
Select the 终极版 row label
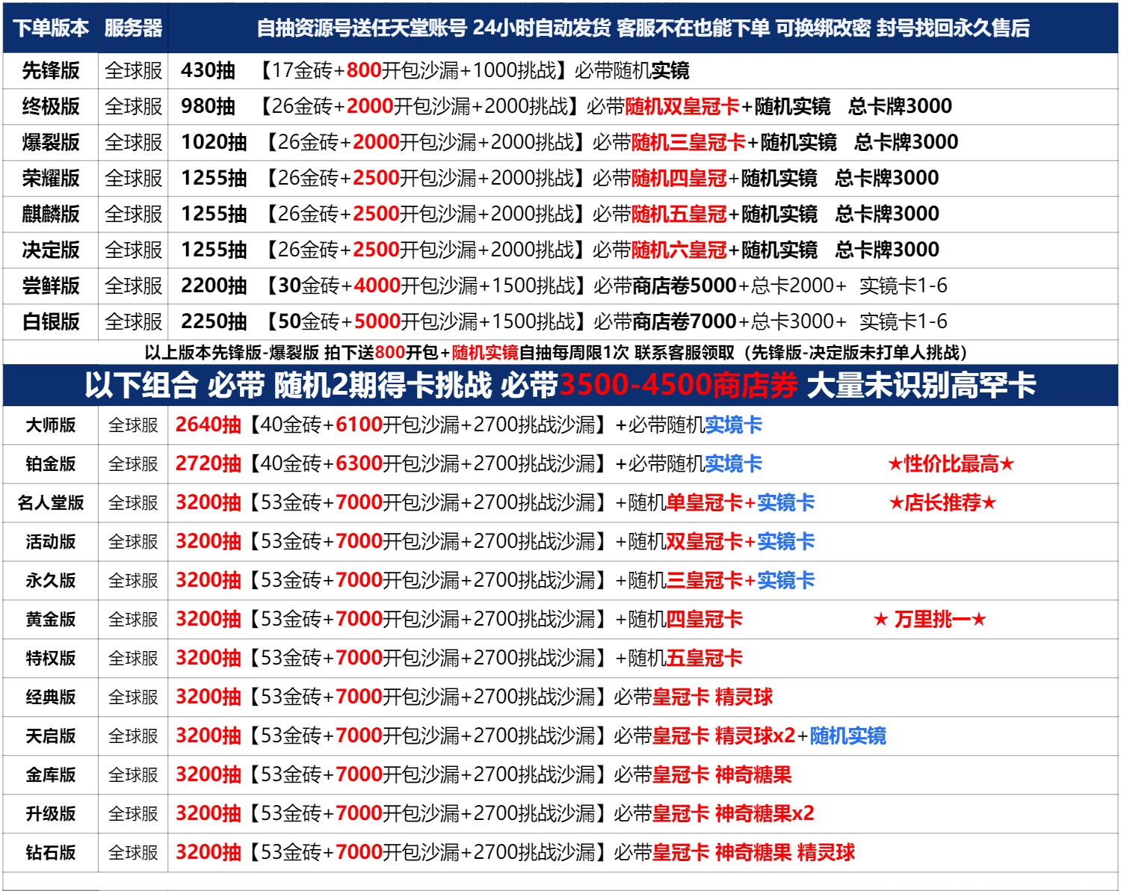click(50, 106)
